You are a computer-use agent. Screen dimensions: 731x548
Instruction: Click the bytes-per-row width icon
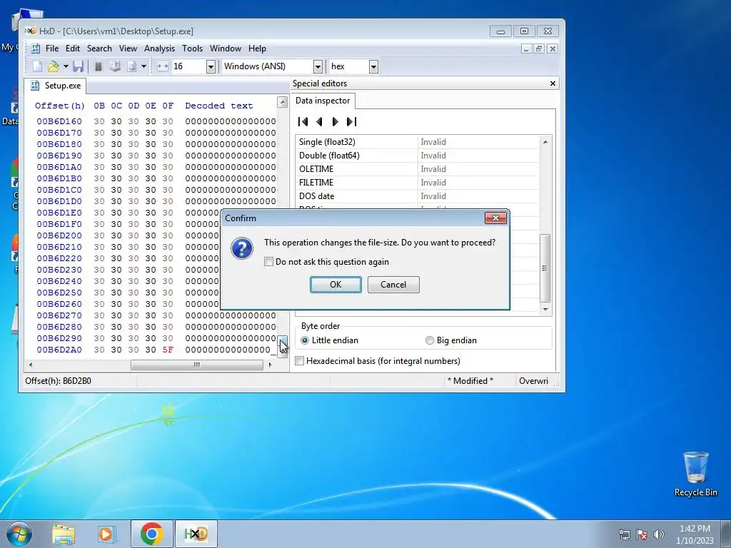162,66
